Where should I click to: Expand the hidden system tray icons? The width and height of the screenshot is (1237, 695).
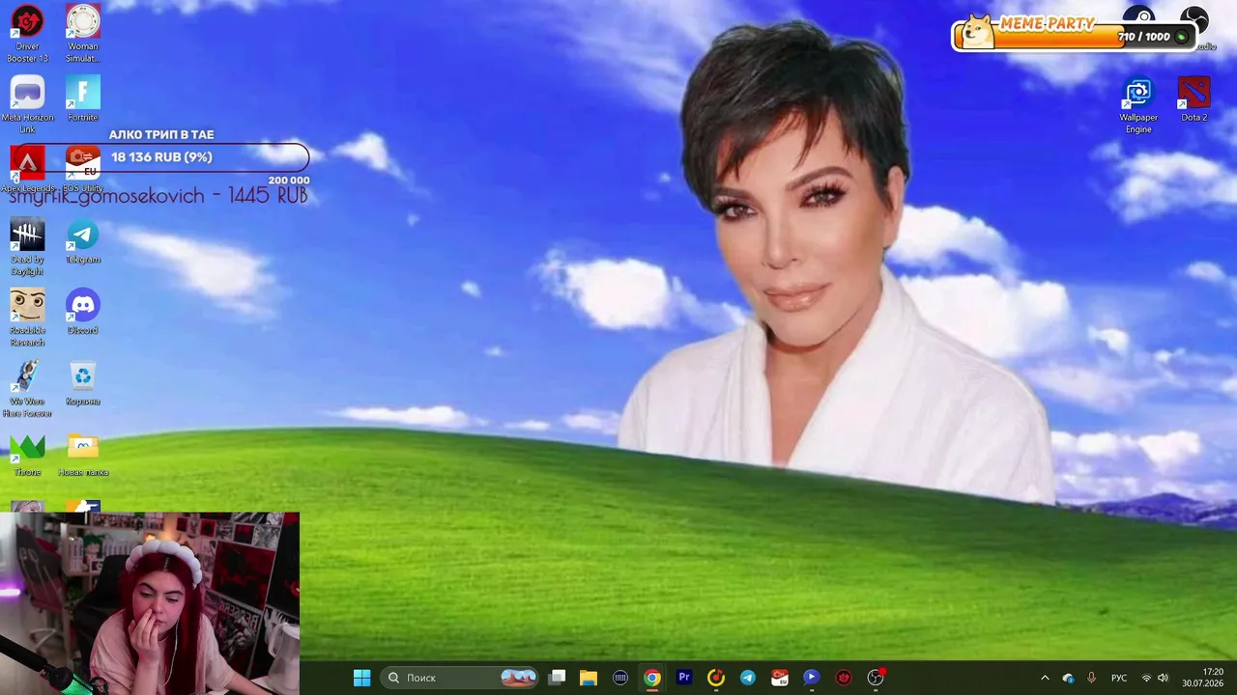[1045, 678]
